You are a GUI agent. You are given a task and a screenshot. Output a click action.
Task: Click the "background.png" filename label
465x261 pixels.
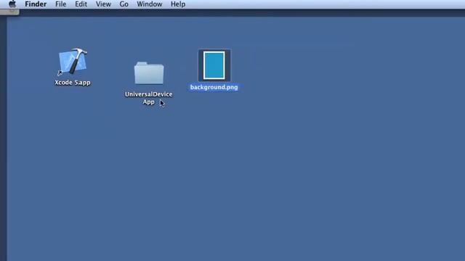214,87
